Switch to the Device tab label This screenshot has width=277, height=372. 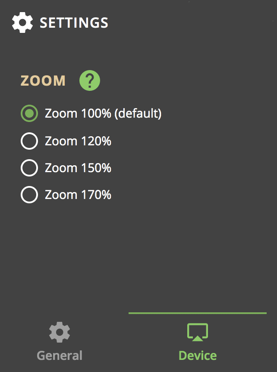pos(198,356)
